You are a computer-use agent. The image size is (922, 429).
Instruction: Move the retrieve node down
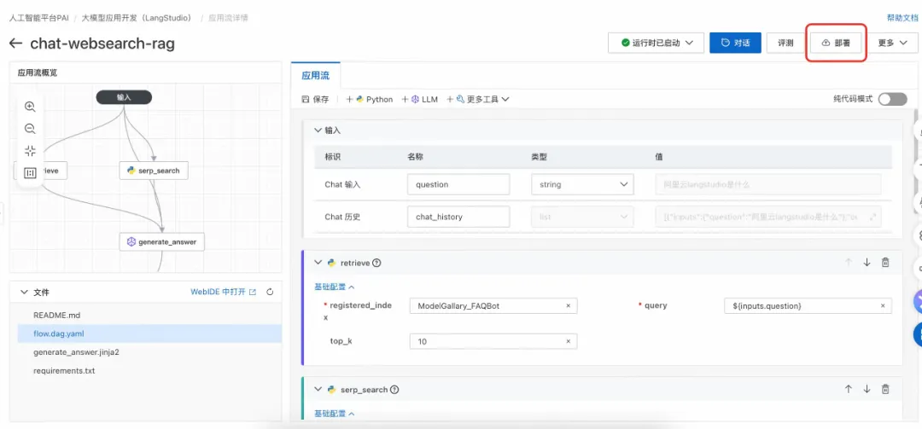click(x=867, y=263)
